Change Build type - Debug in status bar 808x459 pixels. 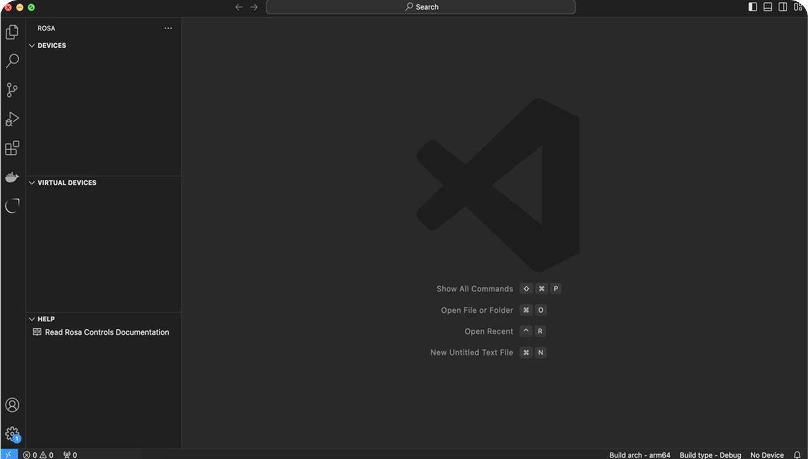click(710, 455)
